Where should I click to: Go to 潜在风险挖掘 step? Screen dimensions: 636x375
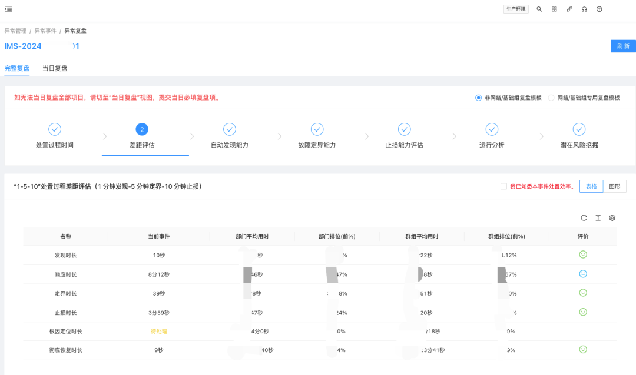click(x=579, y=136)
